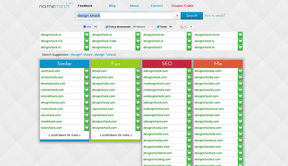Click inside the 'design shack' search field
The width and height of the screenshot is (288, 166).
[124, 16]
